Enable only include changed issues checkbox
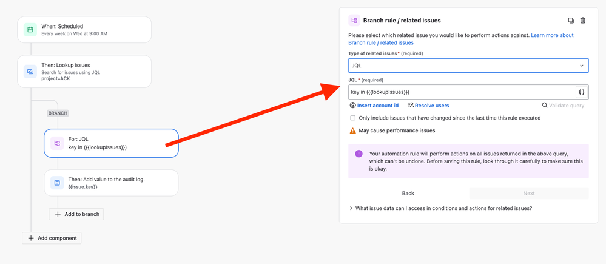Image resolution: width=606 pixels, height=264 pixels. (x=352, y=118)
